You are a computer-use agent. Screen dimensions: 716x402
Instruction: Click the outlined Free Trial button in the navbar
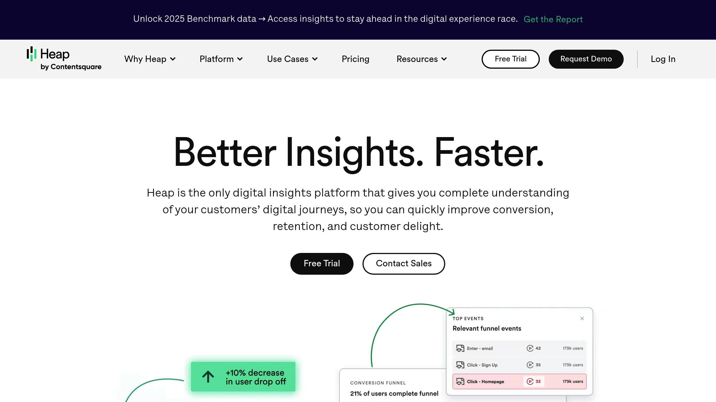pyautogui.click(x=510, y=59)
